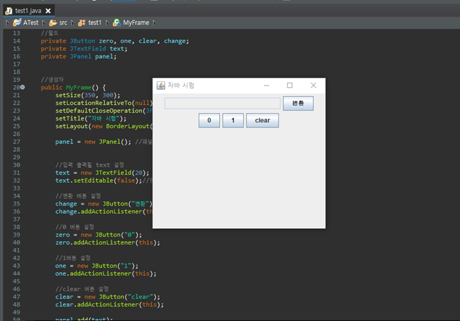Open ATest project in breadcrumb
Screen dimensions: 460x321
pos(31,22)
